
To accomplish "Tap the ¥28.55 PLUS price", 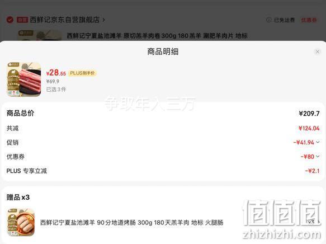I will 56,73.
